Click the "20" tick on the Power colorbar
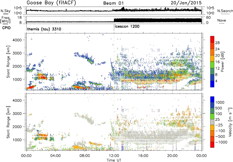 click(217, 56)
